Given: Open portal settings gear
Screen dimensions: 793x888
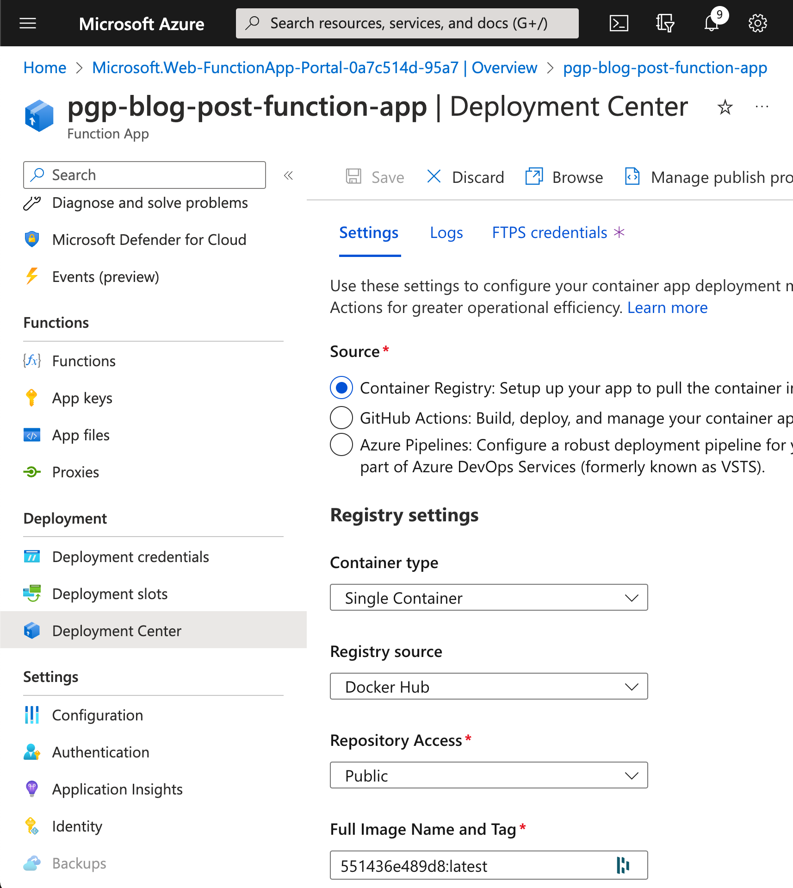Looking at the screenshot, I should click(757, 23).
